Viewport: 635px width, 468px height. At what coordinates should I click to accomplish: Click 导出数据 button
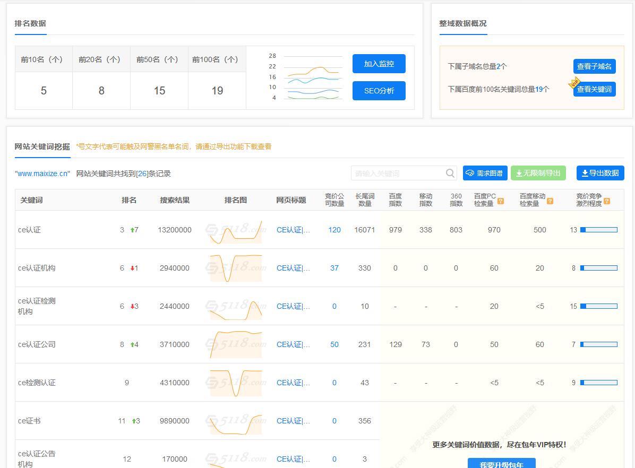tap(600, 174)
